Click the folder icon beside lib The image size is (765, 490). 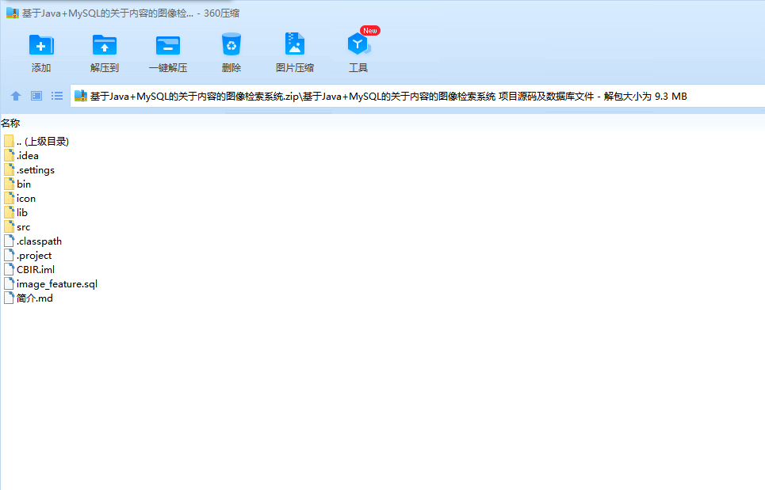click(x=9, y=212)
